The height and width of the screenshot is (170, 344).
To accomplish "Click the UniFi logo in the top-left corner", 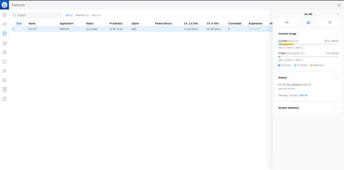I will click(4, 5).
